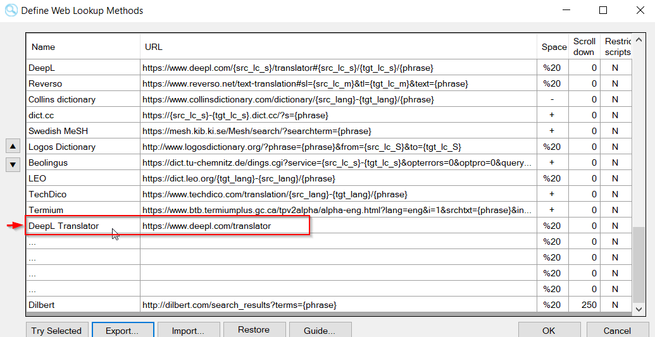
Task: Select the Reverso name cell
Action: tap(84, 83)
